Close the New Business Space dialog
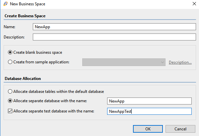 [194, 4]
